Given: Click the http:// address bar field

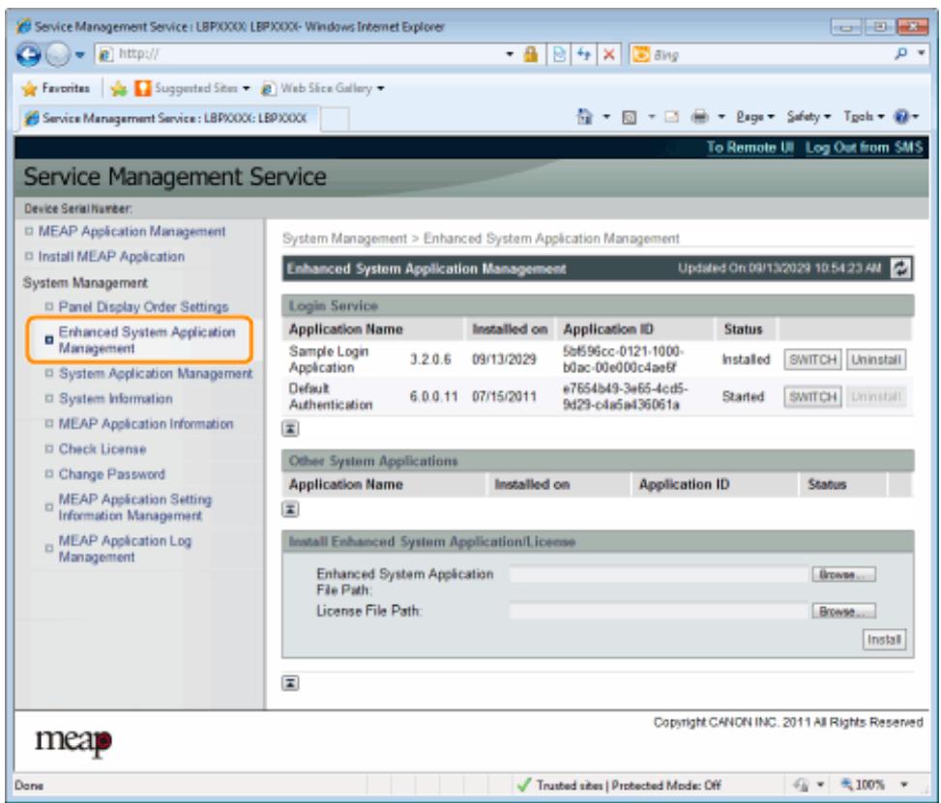Looking at the screenshot, I should coord(300,54).
